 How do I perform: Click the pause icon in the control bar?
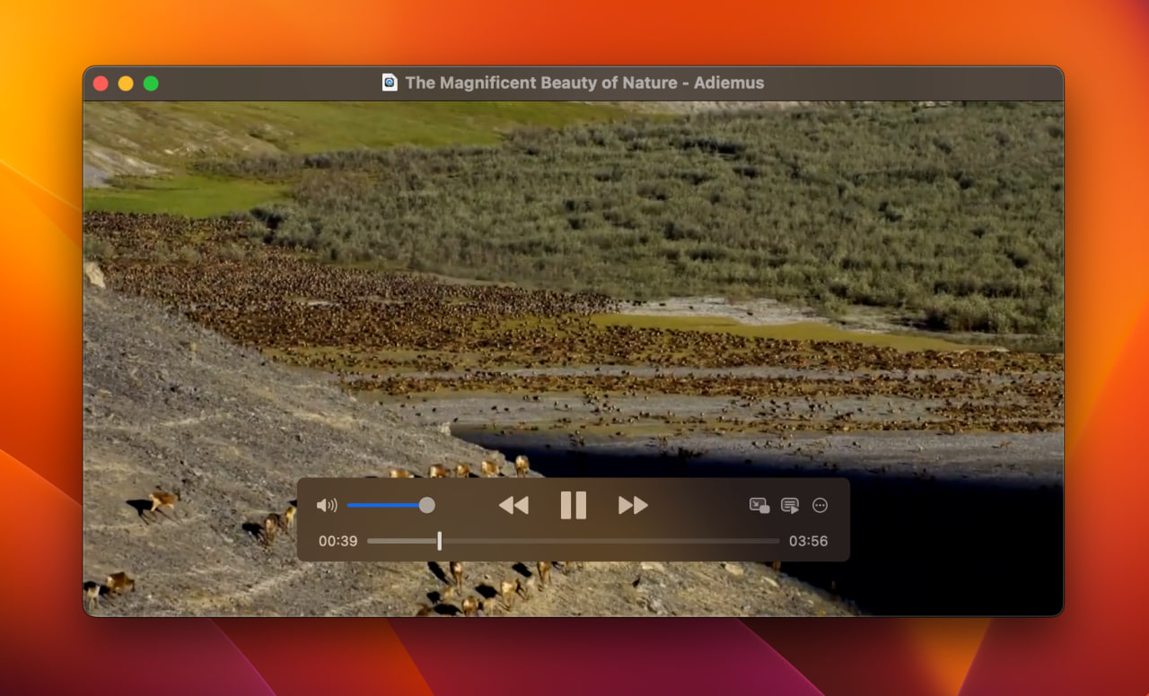(573, 505)
